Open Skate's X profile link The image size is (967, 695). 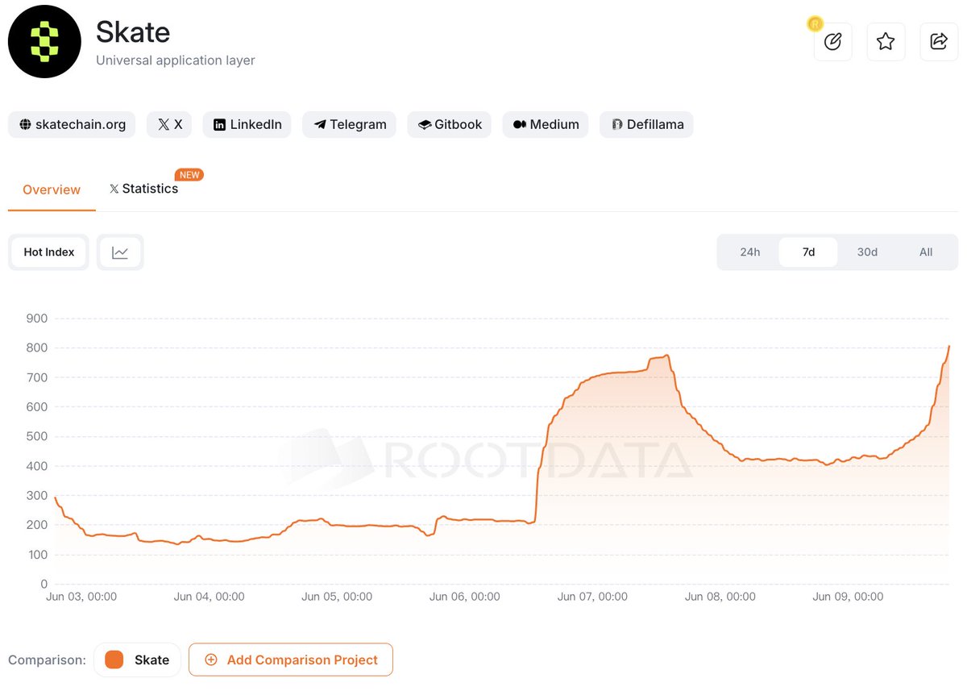(x=169, y=124)
